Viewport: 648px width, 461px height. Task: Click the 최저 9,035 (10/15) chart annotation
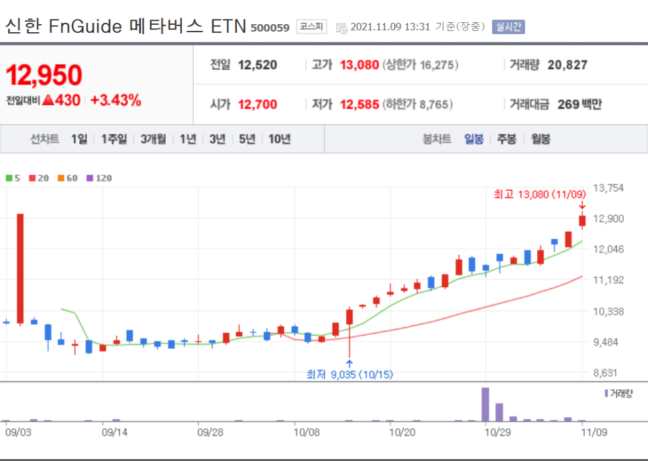[349, 374]
